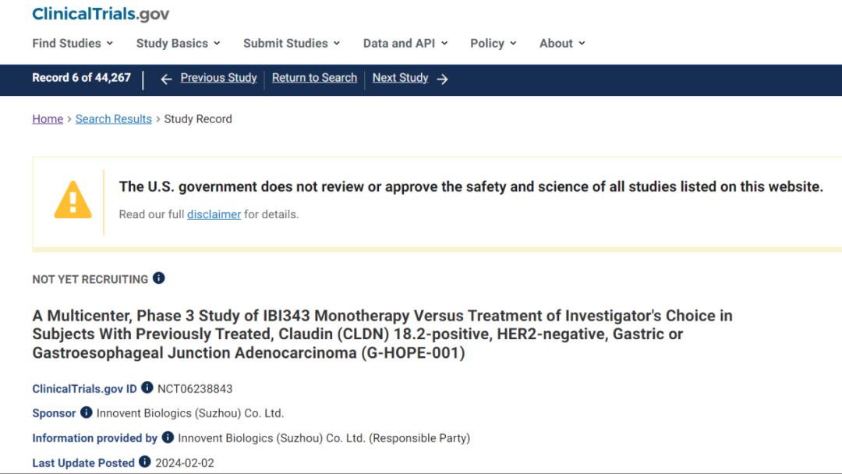Click the Search Results breadcrumb link
The width and height of the screenshot is (842, 474).
[x=114, y=119]
